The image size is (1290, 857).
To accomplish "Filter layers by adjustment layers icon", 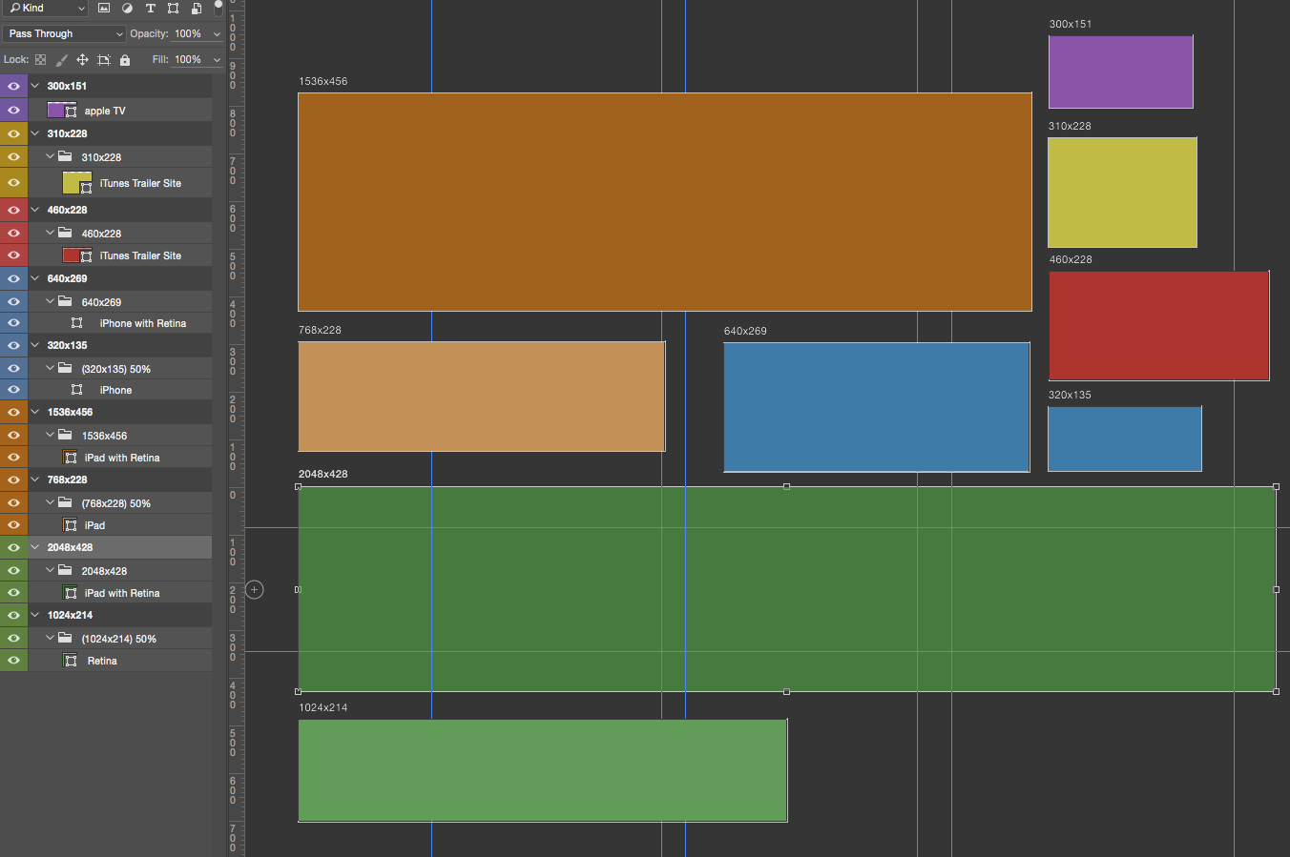I will [x=127, y=8].
